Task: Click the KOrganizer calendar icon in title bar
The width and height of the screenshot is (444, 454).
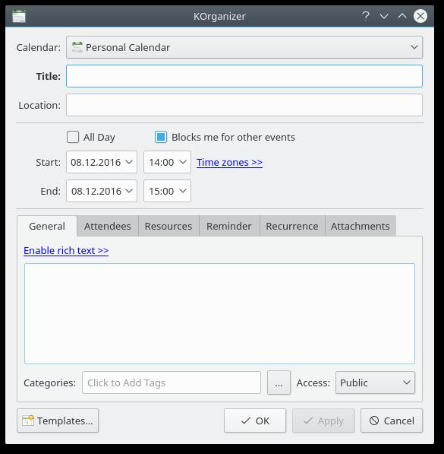Action: click(x=19, y=16)
